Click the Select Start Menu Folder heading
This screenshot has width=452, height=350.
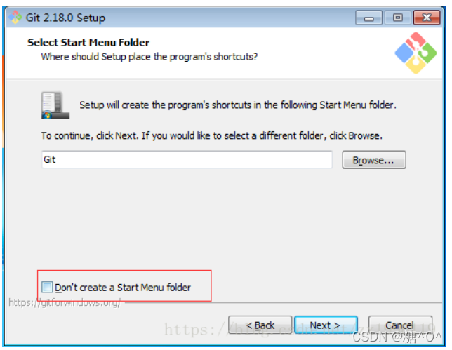coord(88,42)
